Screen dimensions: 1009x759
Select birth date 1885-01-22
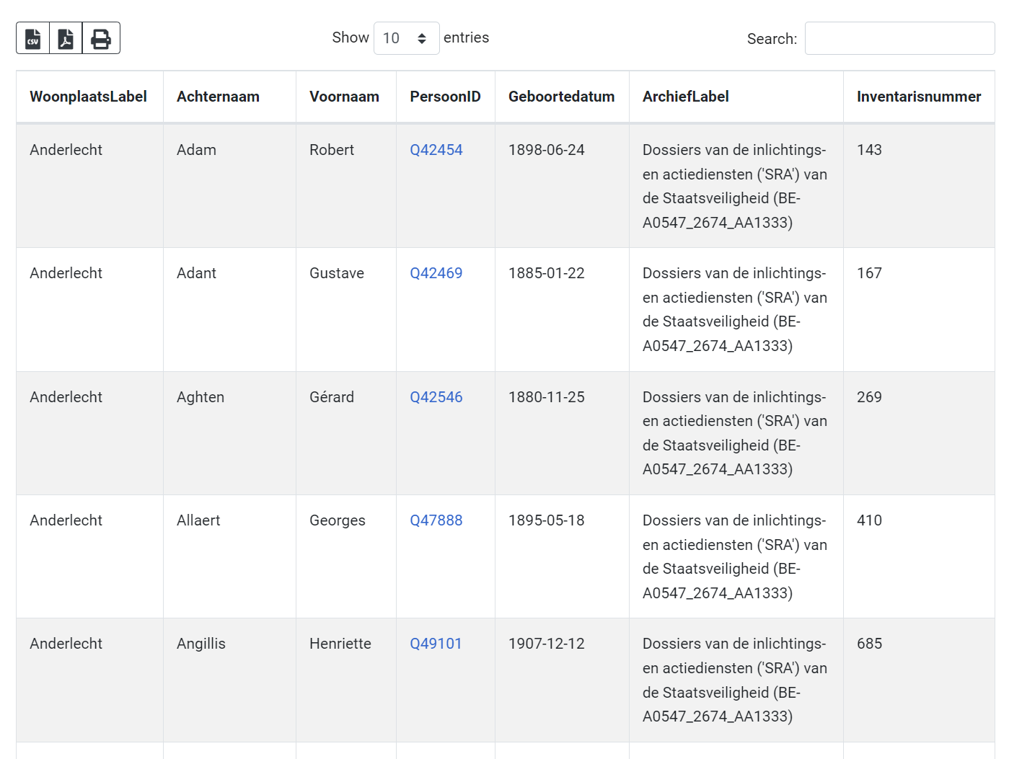tap(547, 273)
